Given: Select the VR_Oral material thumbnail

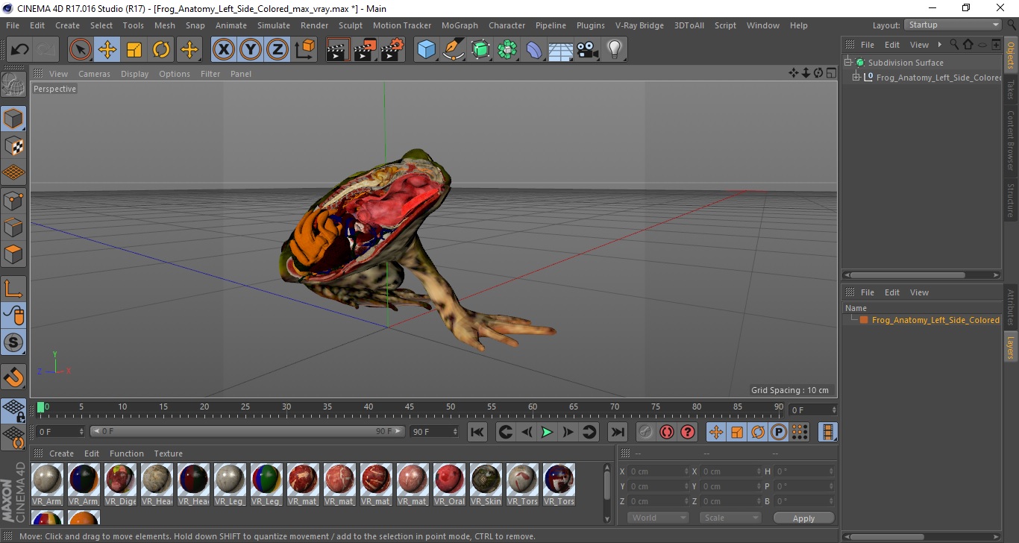Looking at the screenshot, I should click(x=449, y=484).
